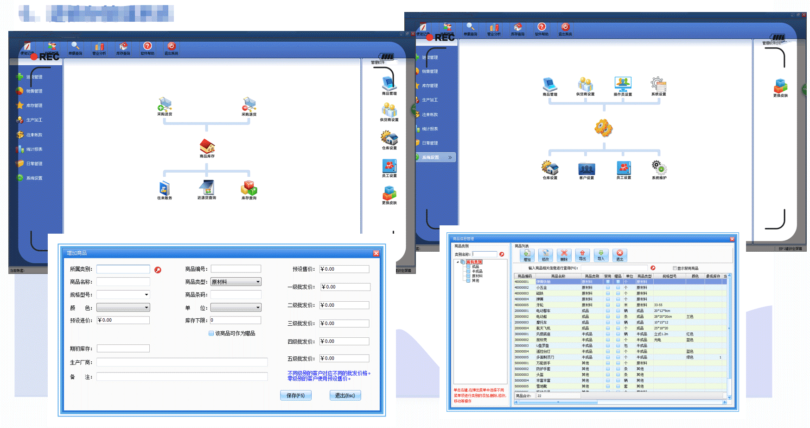The width and height of the screenshot is (810, 428).
Task: Click the 退出(Esc) button
Action: click(x=345, y=396)
